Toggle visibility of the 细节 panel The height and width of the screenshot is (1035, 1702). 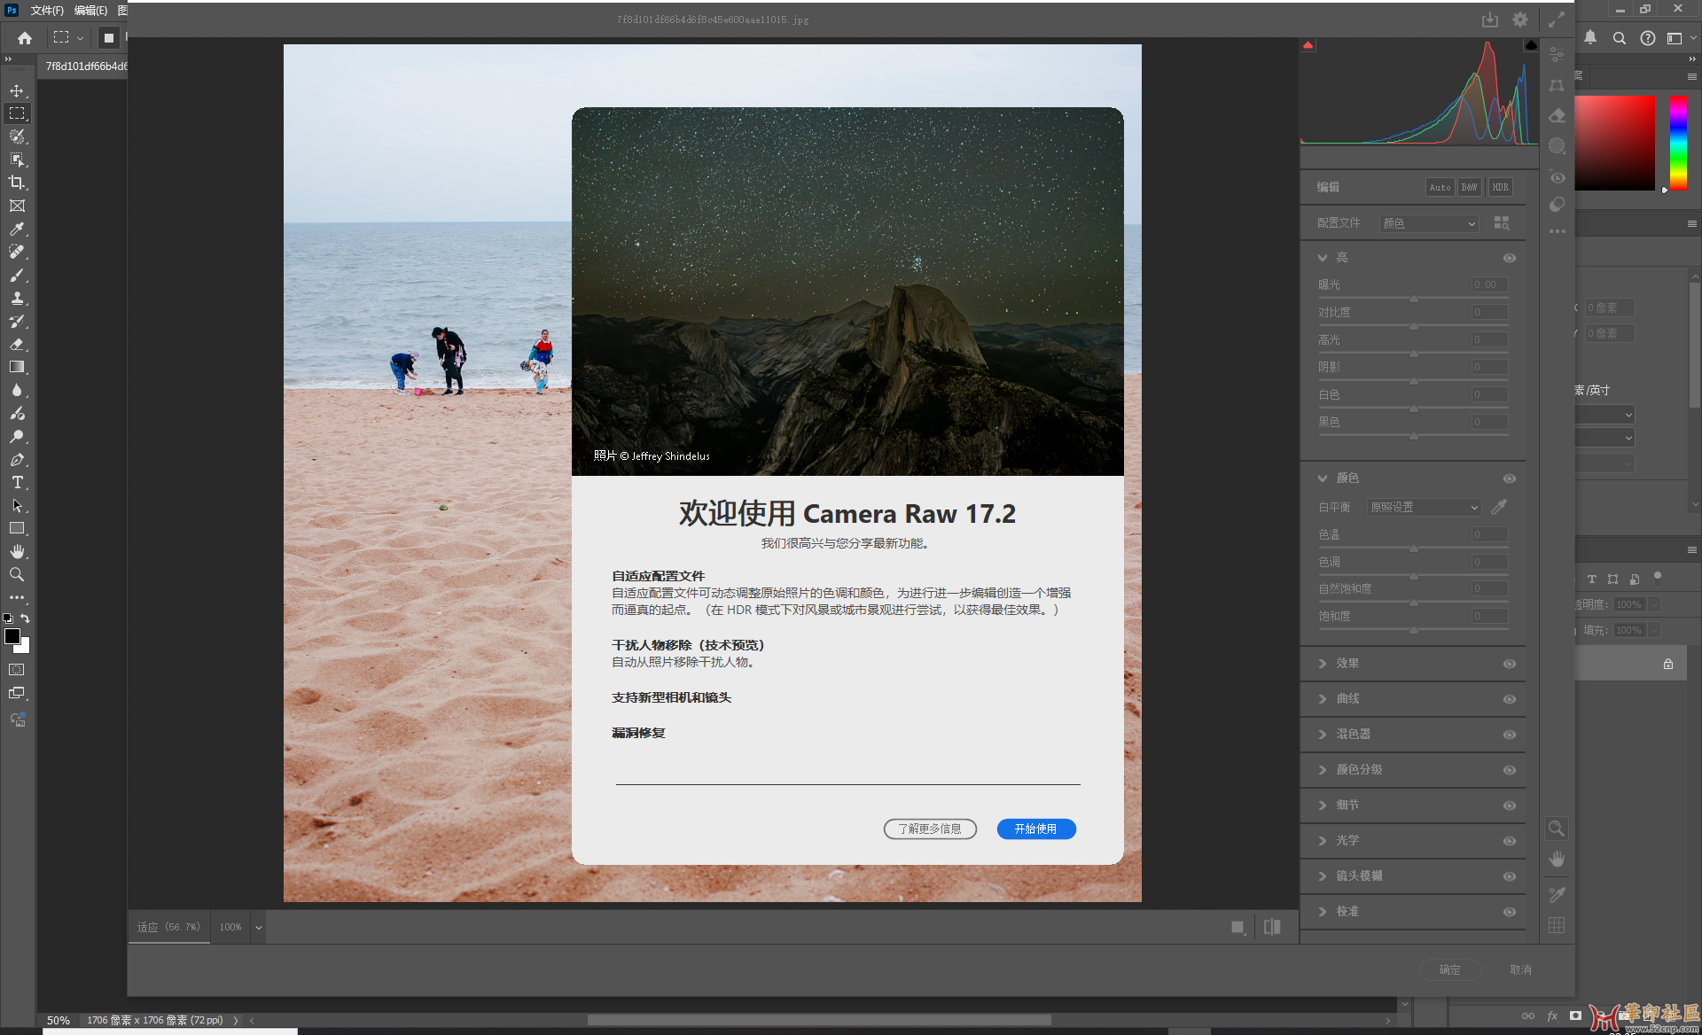(x=1510, y=805)
